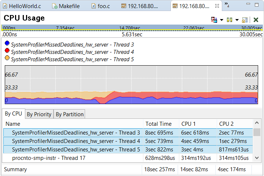Viewport: 264px width, 176px height.
Task: Click the yellow split display icon
Action: (x=230, y=20)
